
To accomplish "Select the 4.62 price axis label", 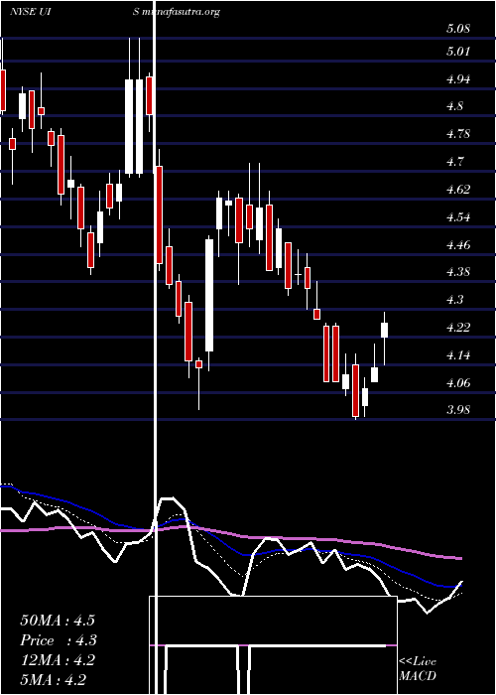I will tap(458, 190).
